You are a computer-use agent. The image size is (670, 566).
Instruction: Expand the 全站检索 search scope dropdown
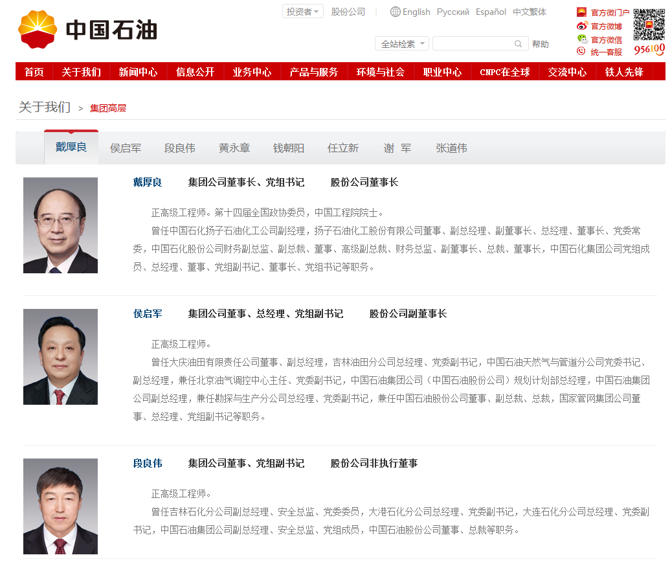[401, 43]
